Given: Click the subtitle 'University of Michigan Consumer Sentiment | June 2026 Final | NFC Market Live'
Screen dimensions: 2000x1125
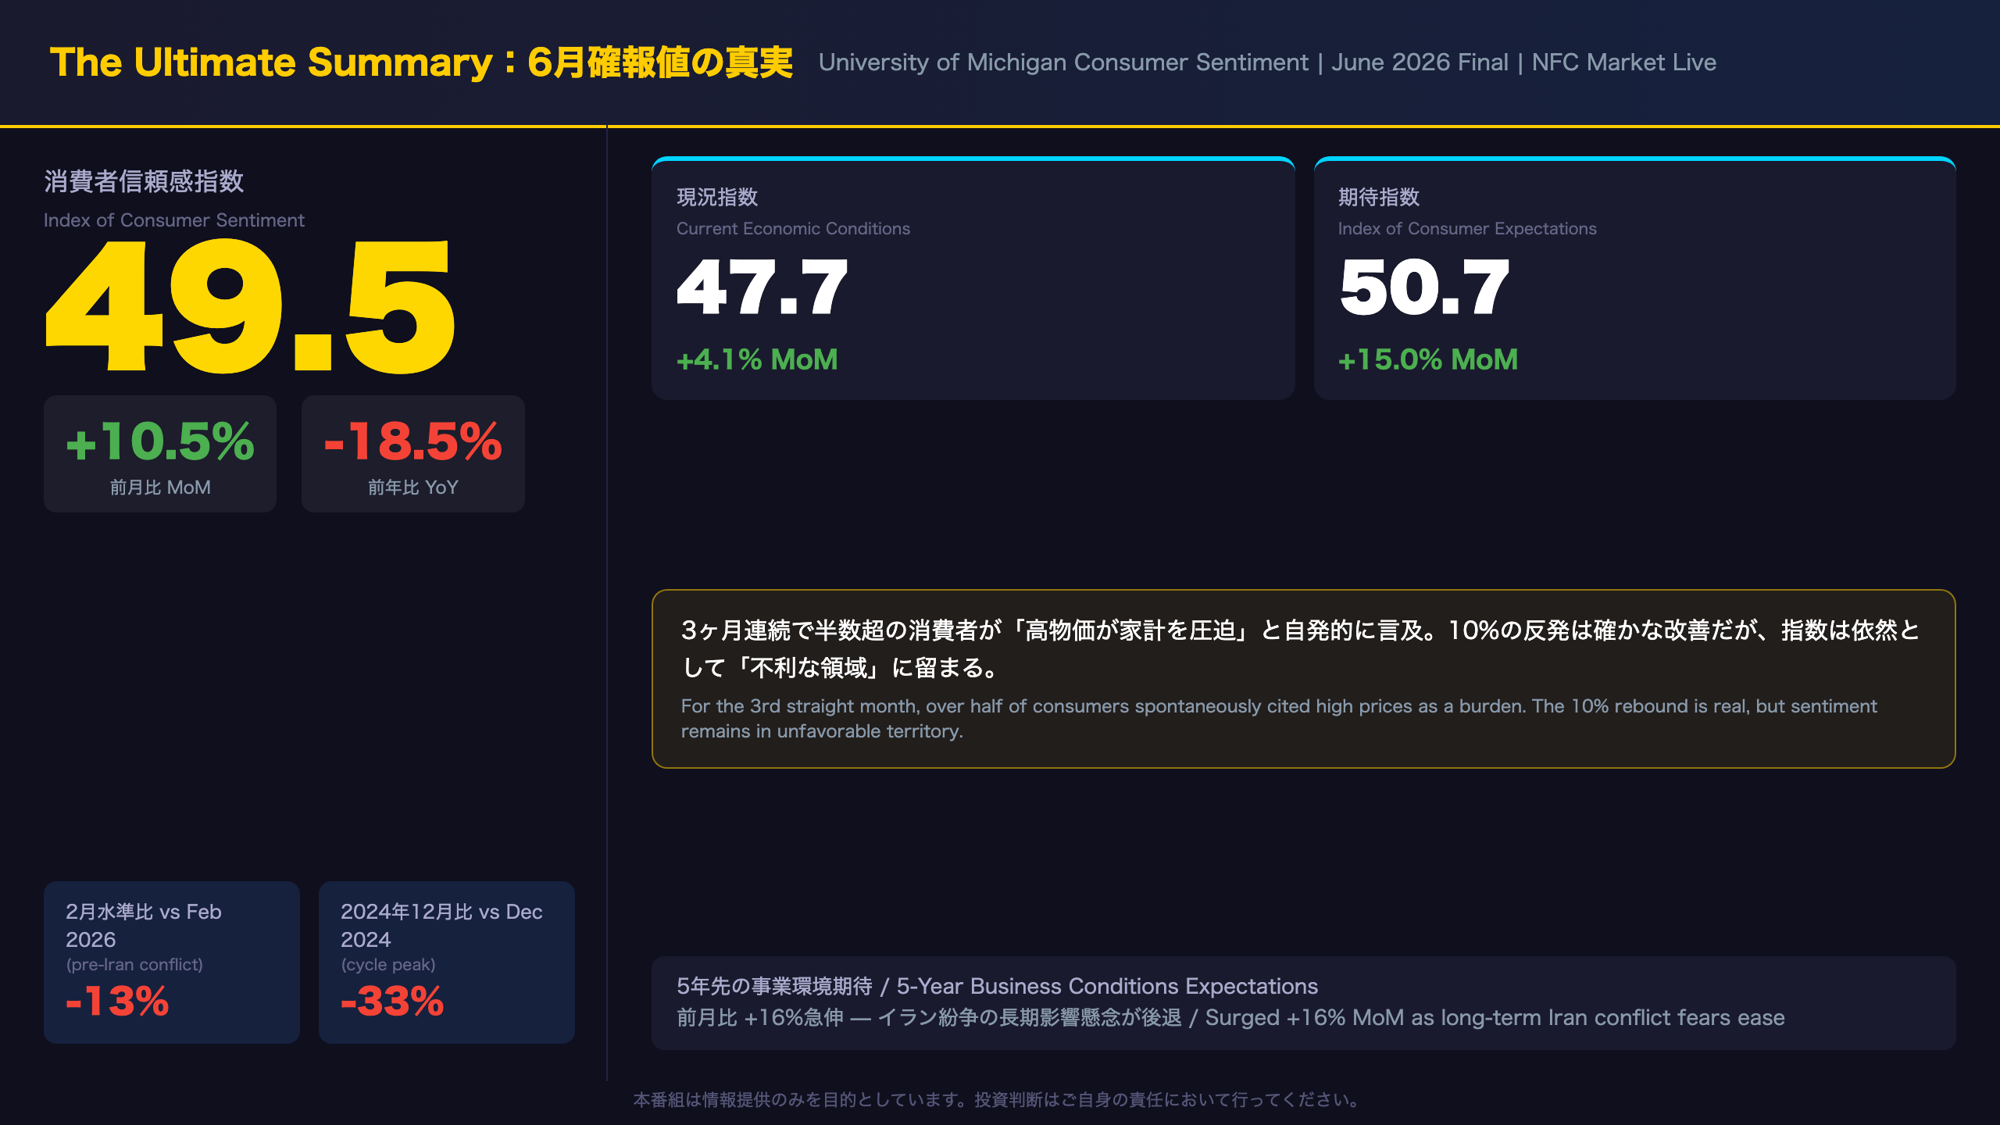Looking at the screenshot, I should point(1267,62).
